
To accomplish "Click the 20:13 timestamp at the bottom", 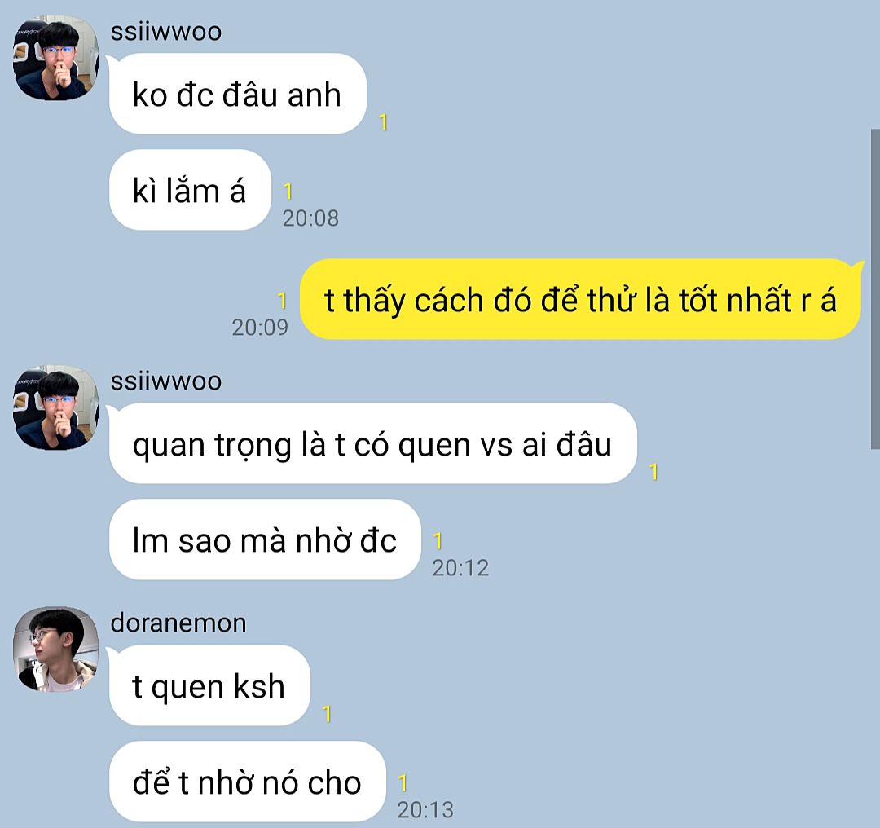I will coord(425,810).
